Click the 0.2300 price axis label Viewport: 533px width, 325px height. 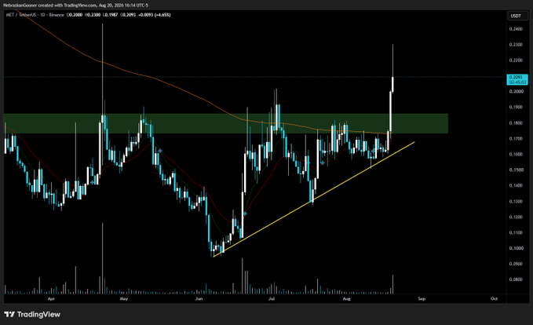pyautogui.click(x=516, y=45)
